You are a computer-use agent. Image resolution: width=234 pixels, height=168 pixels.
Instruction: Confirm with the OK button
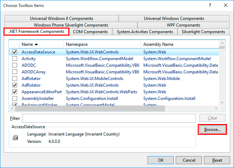coord(160,160)
